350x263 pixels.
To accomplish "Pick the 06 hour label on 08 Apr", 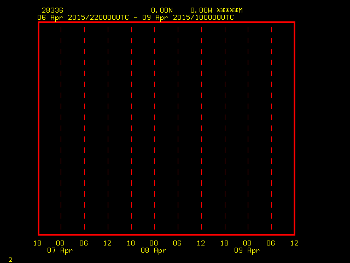I will [x=177, y=243].
